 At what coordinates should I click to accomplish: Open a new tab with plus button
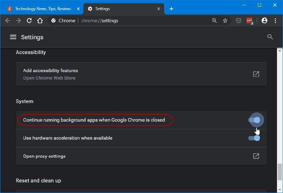tap(171, 8)
